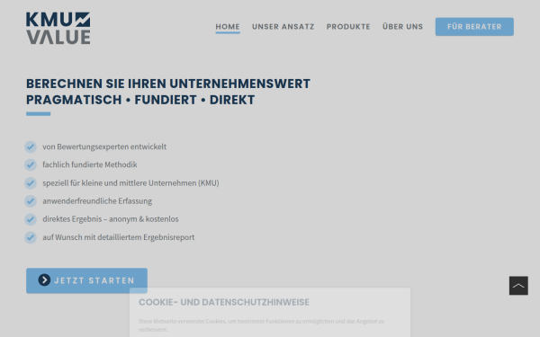Click checkmark beside 'auf Wunsch mit detailliertem Ergebnisreport'
The width and height of the screenshot is (540, 337).
click(x=31, y=237)
